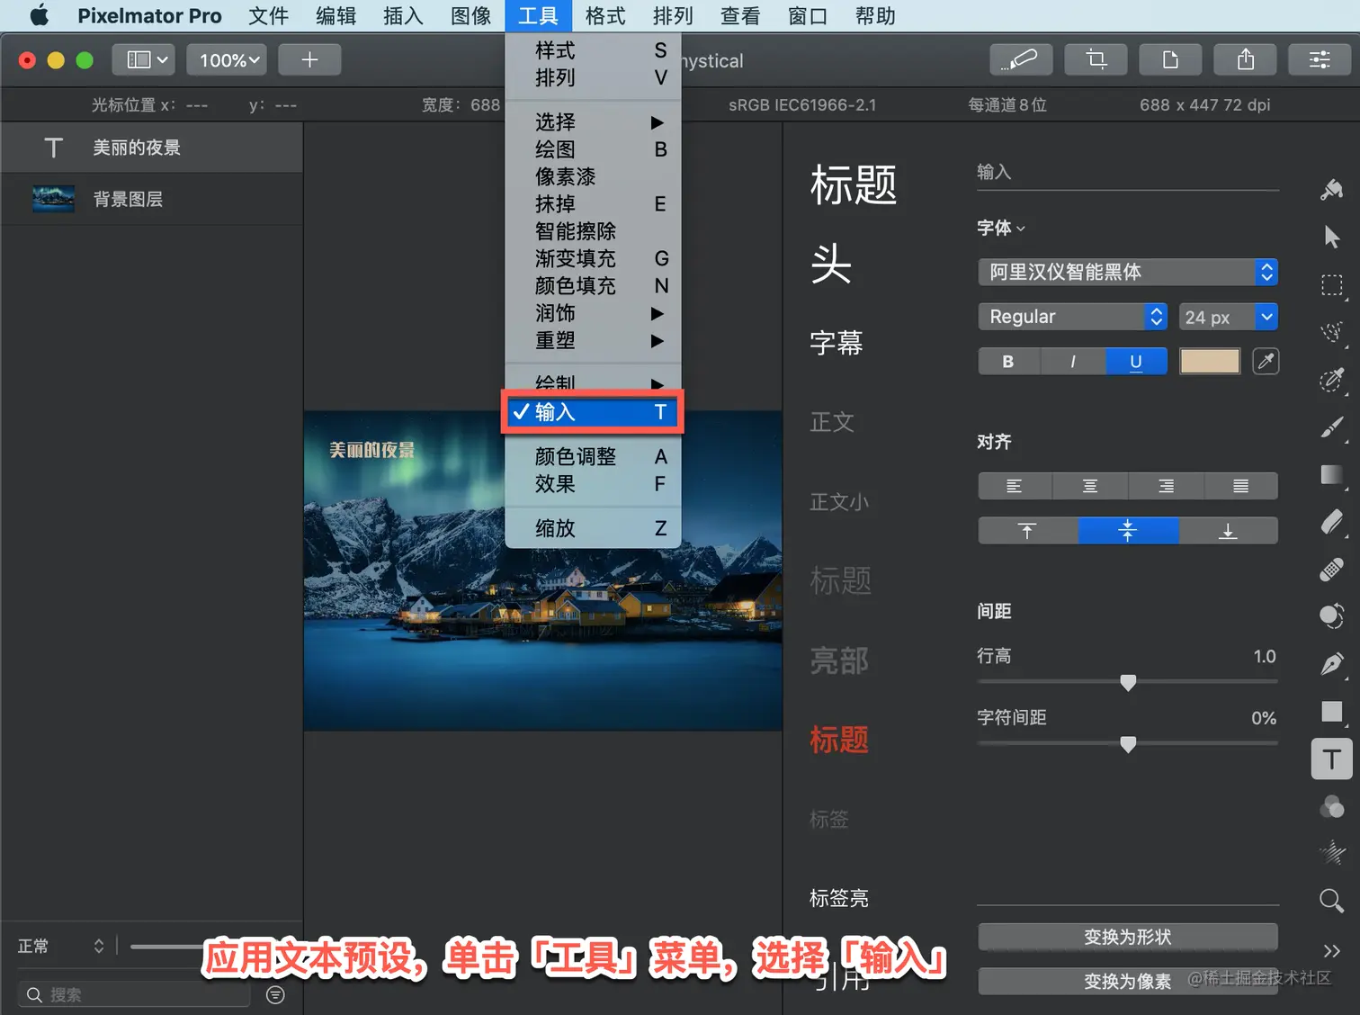Open the text color swatch
Image resolution: width=1360 pixels, height=1015 pixels.
(x=1210, y=361)
